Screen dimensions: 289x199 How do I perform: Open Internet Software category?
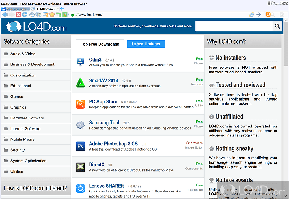(x=36, y=129)
